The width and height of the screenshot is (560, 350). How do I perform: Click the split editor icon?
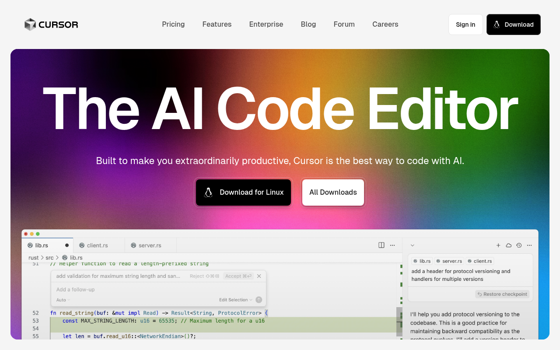click(x=381, y=245)
